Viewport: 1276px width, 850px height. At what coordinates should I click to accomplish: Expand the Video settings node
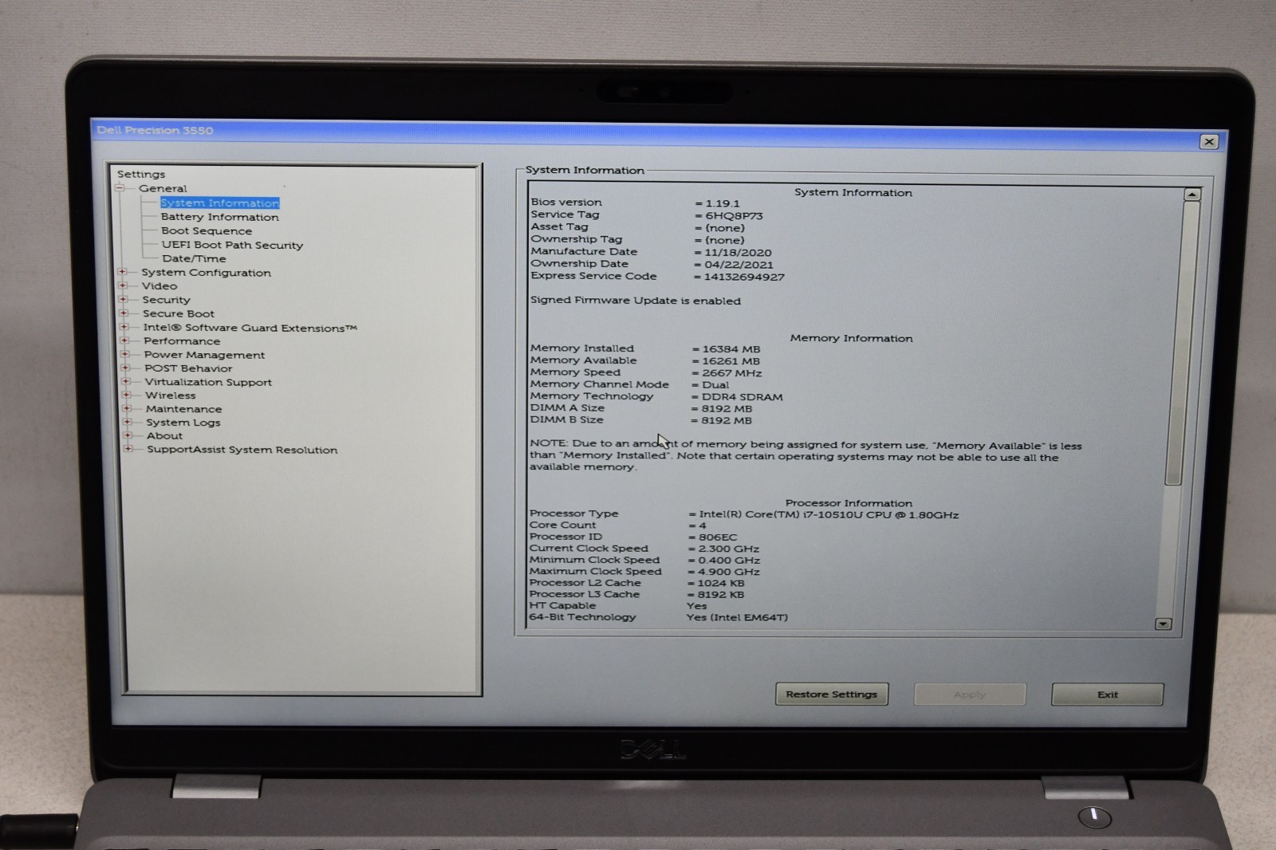pos(123,285)
